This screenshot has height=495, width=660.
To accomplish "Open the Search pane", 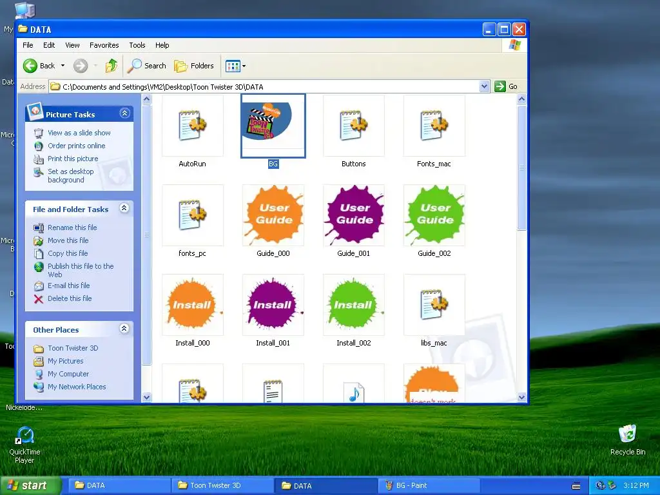I will point(146,66).
